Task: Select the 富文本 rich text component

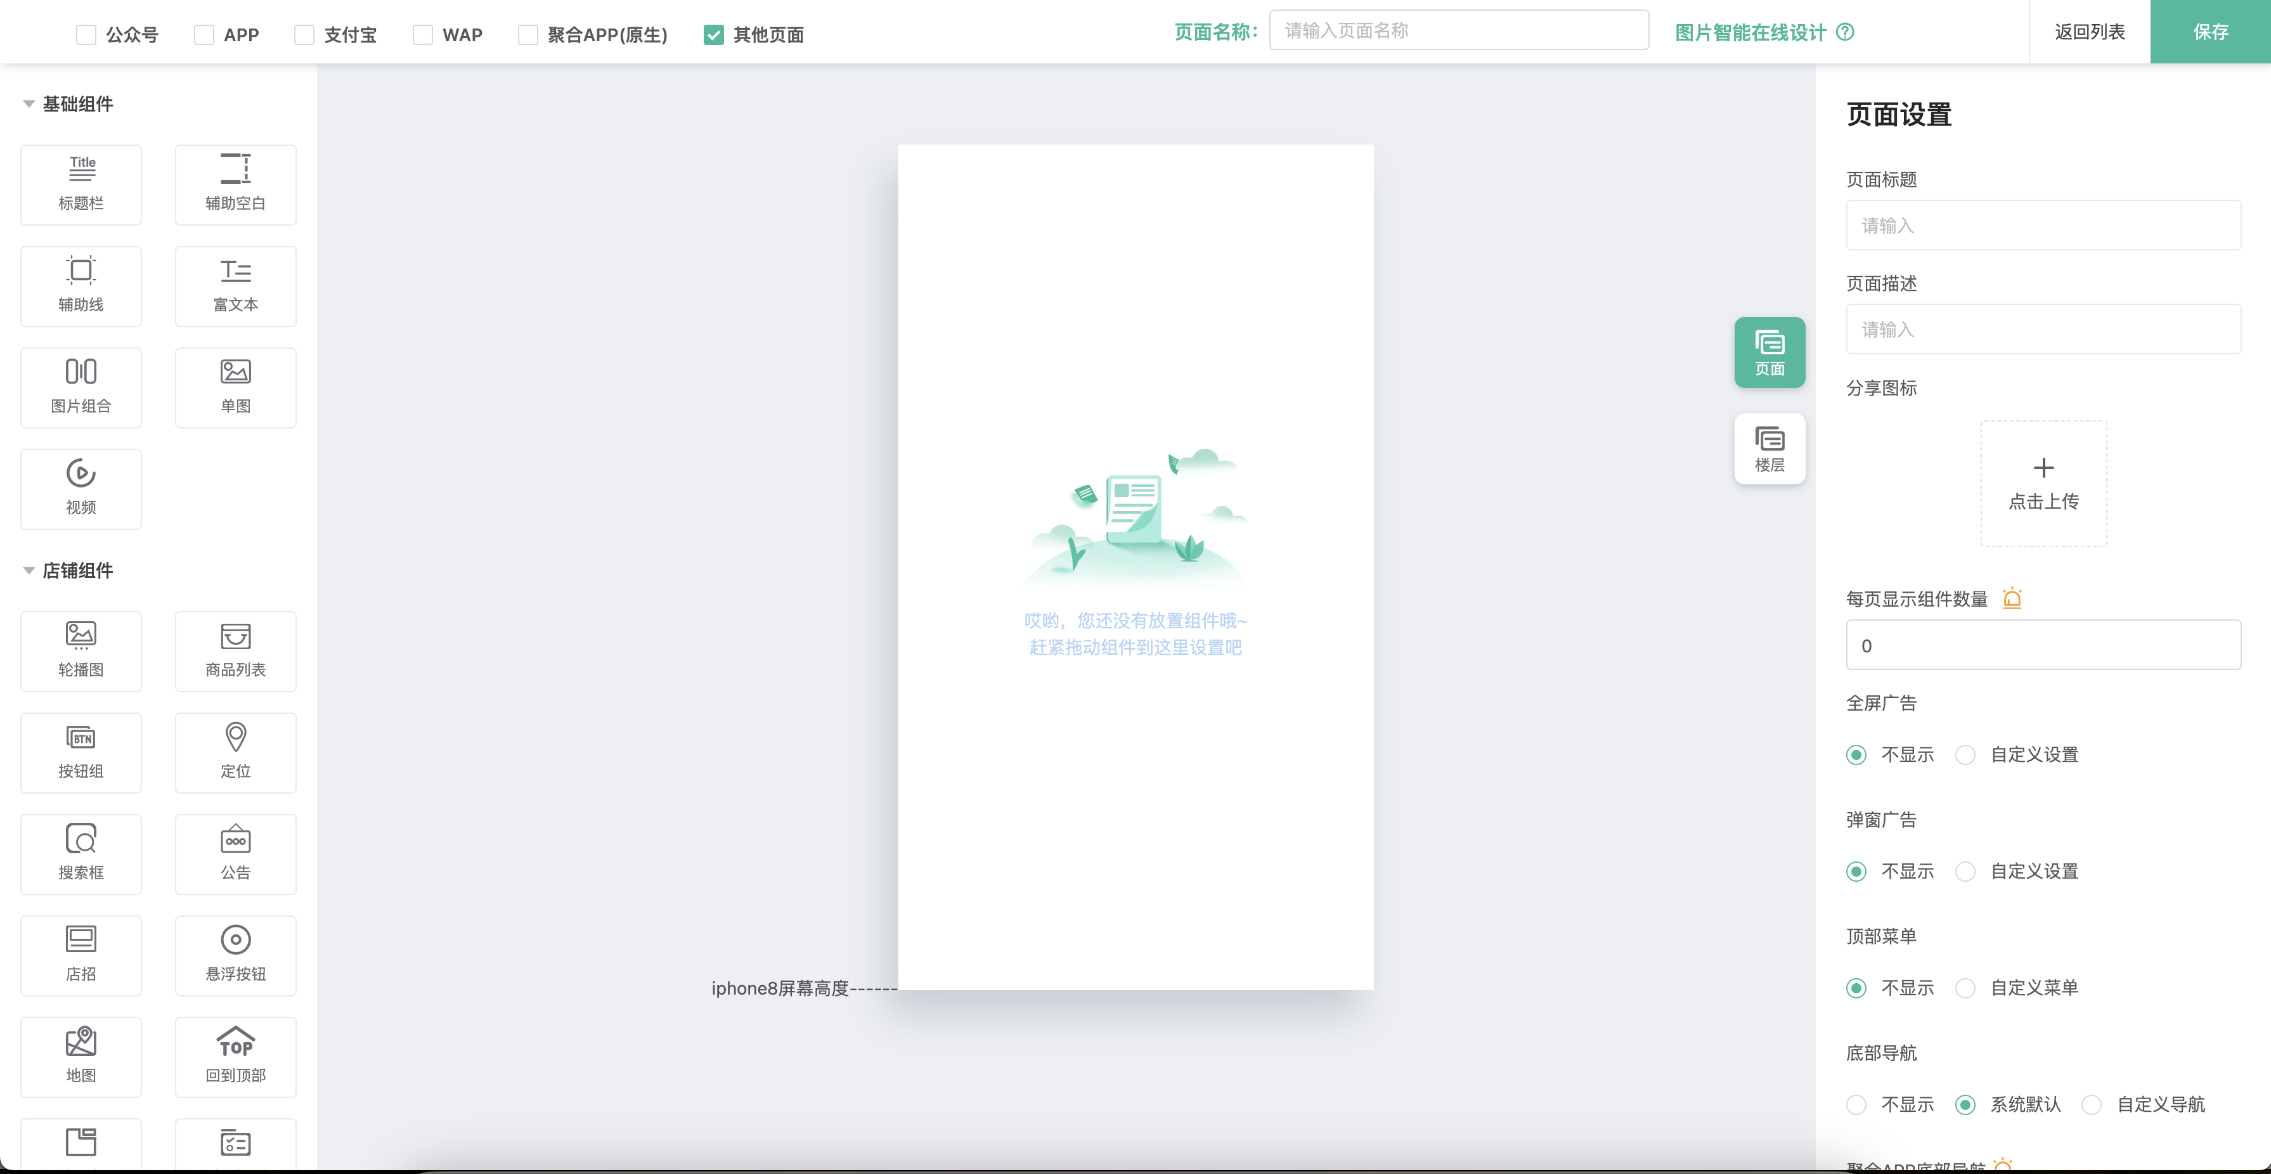Action: tap(235, 285)
